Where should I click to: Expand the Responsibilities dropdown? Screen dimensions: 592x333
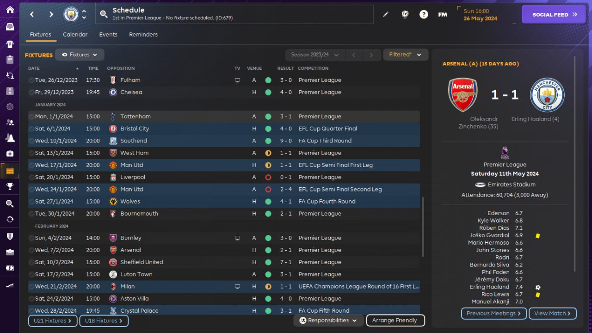tap(328, 320)
